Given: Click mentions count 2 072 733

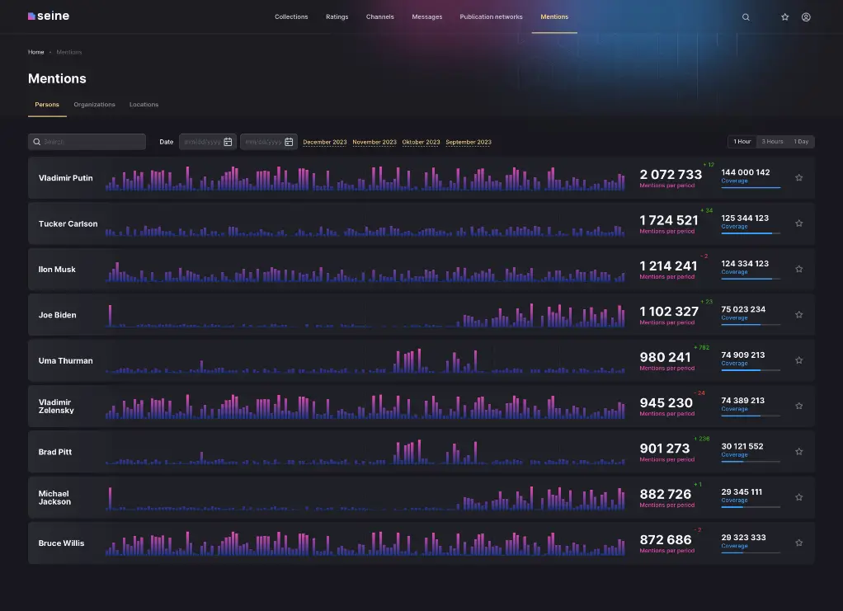Looking at the screenshot, I should click(x=671, y=175).
